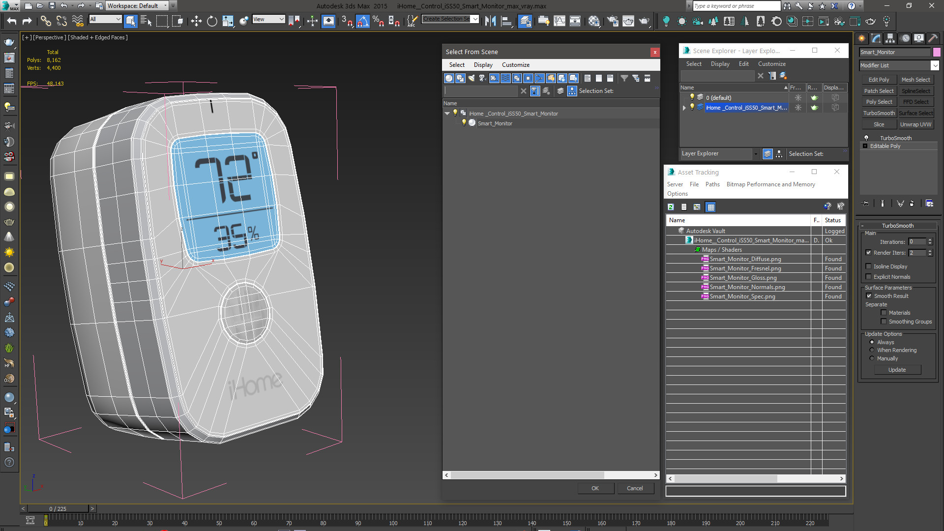The width and height of the screenshot is (944, 531).
Task: Click the Edit Poly modifier button
Action: [879, 80]
